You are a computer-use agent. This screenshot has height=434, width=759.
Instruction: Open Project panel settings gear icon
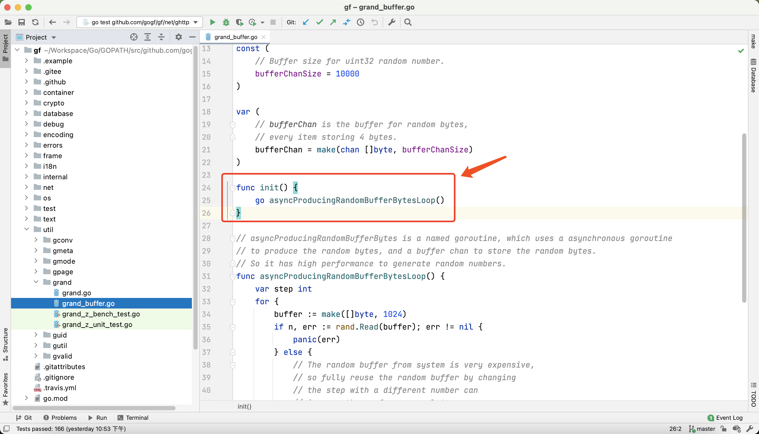(x=178, y=37)
